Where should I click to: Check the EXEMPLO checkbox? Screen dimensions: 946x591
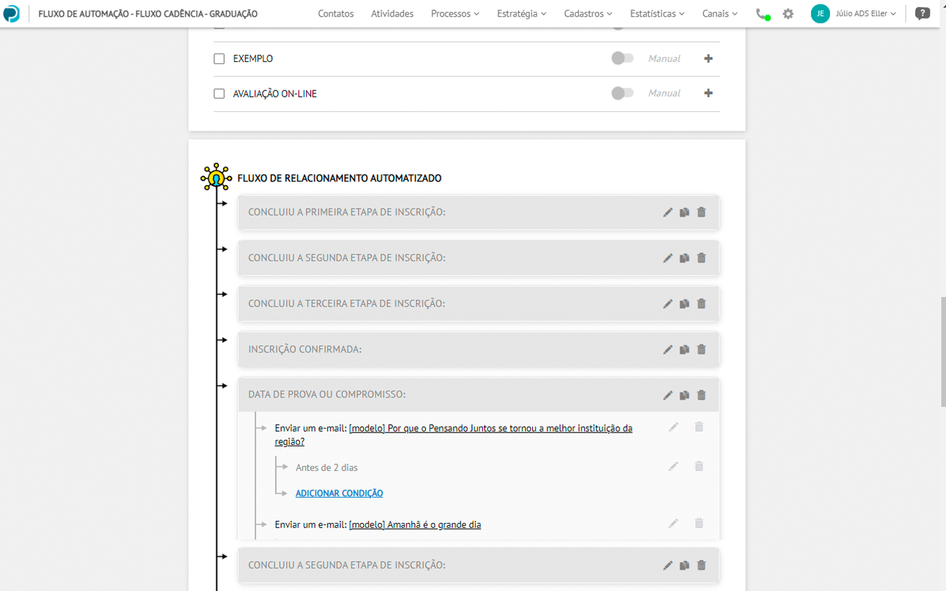[x=219, y=59]
